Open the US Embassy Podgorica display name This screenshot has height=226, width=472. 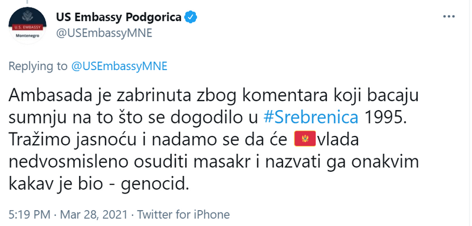point(119,18)
